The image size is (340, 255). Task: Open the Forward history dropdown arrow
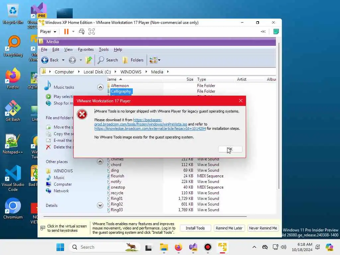(x=81, y=60)
